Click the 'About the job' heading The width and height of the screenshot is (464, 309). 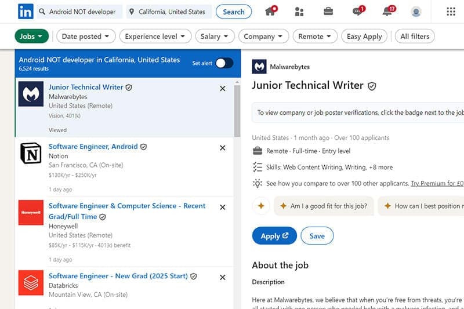point(280,266)
